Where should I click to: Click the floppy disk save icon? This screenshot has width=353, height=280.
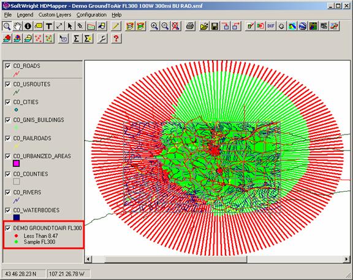pyautogui.click(x=214, y=26)
